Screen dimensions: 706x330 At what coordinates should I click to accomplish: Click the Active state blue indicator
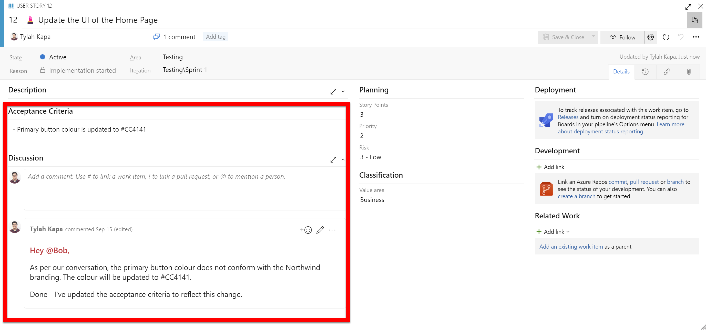43,57
